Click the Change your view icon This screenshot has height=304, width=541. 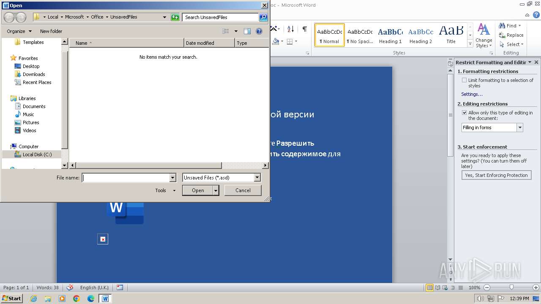(x=226, y=31)
